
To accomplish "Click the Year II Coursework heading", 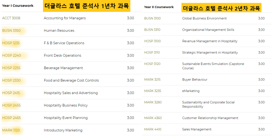I will tap(159, 7).
